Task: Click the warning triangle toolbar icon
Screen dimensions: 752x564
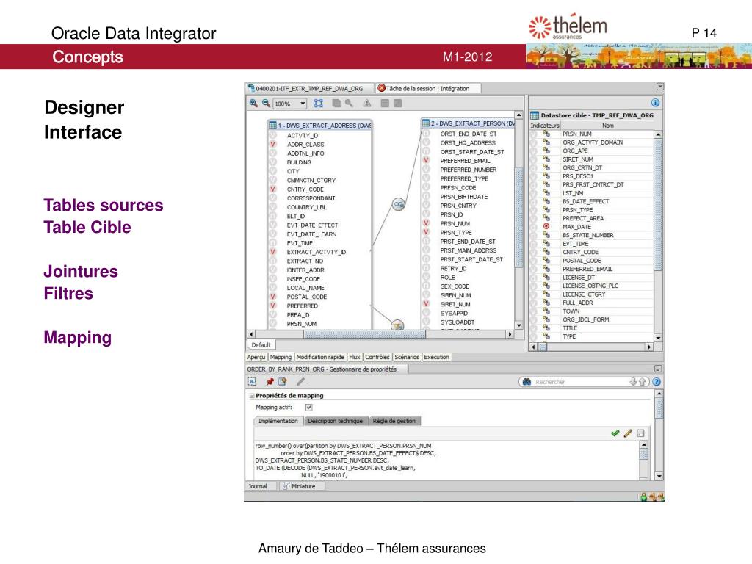Action: pyautogui.click(x=367, y=103)
